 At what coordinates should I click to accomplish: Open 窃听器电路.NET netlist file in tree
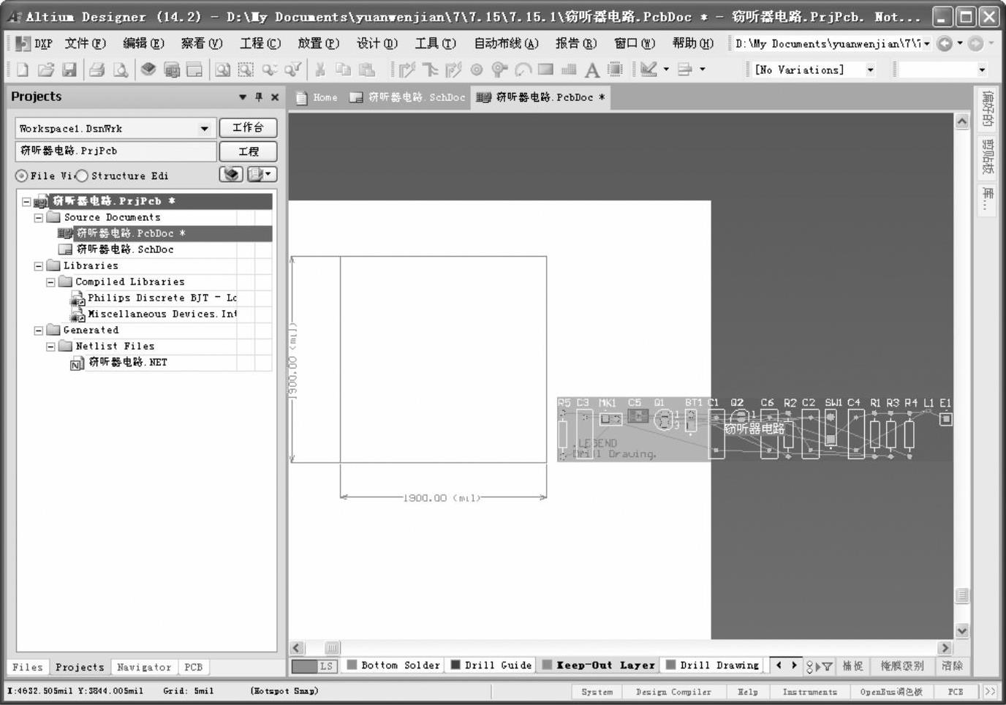point(127,362)
